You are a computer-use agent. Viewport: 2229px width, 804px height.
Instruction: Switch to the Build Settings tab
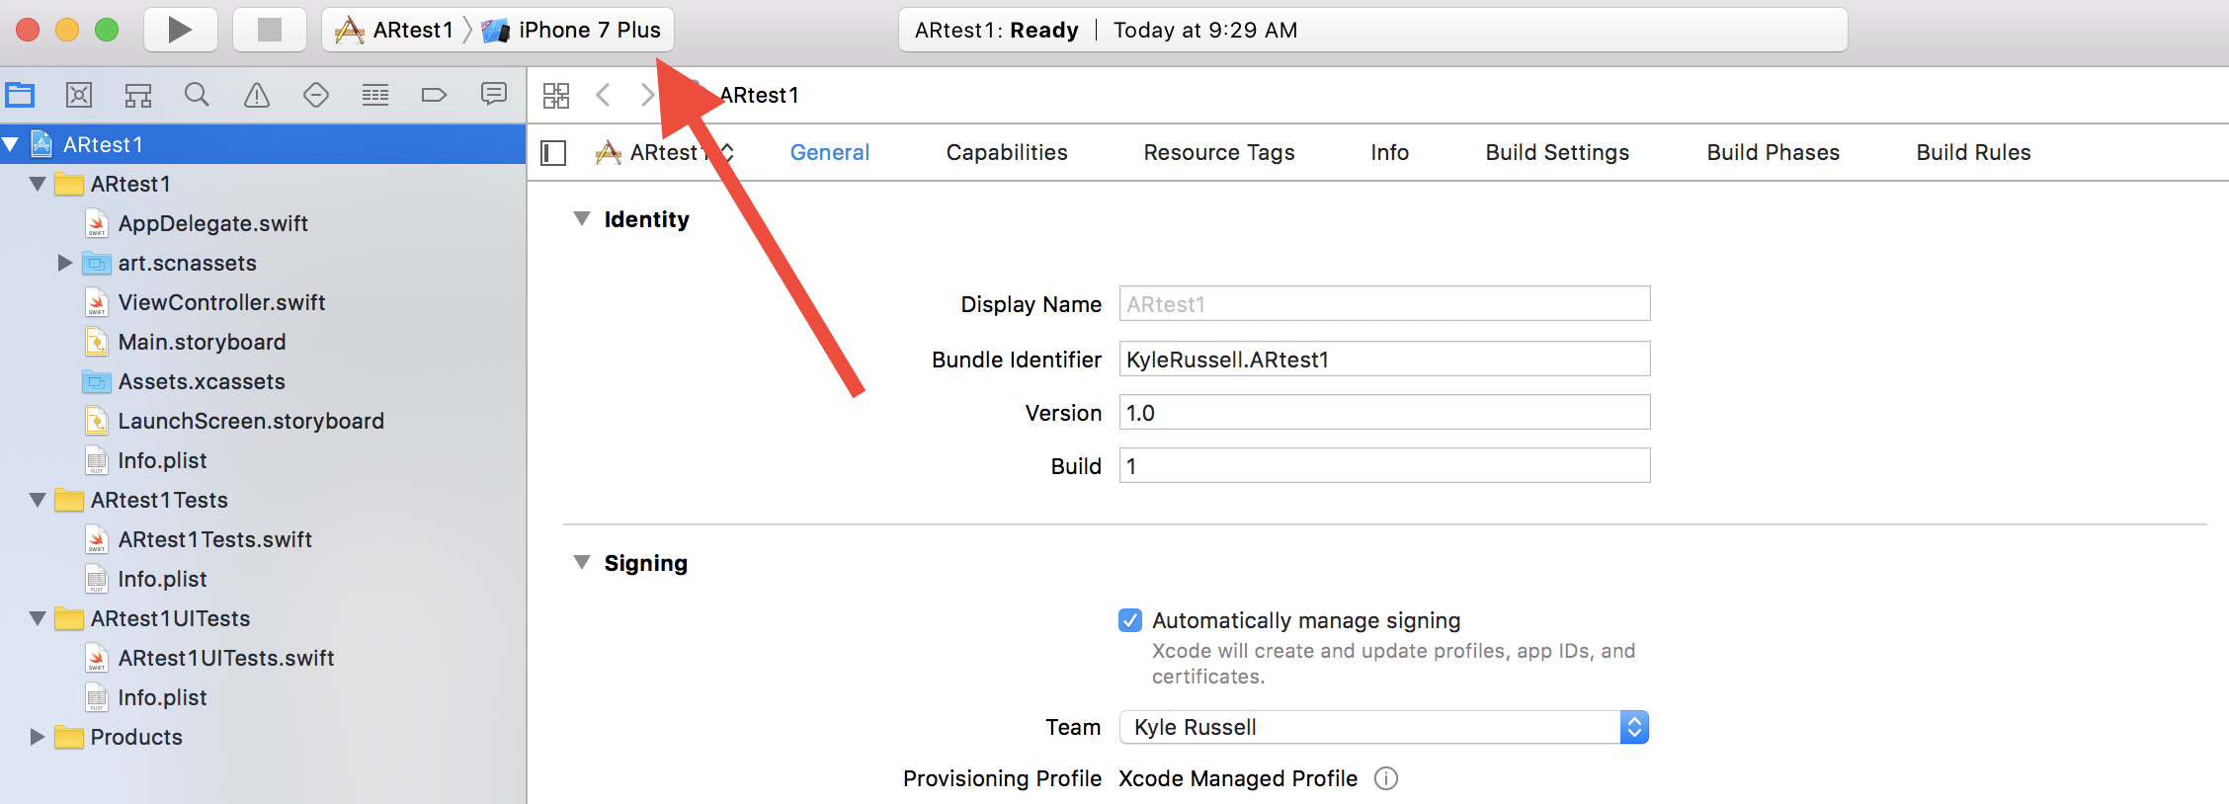tap(1557, 152)
